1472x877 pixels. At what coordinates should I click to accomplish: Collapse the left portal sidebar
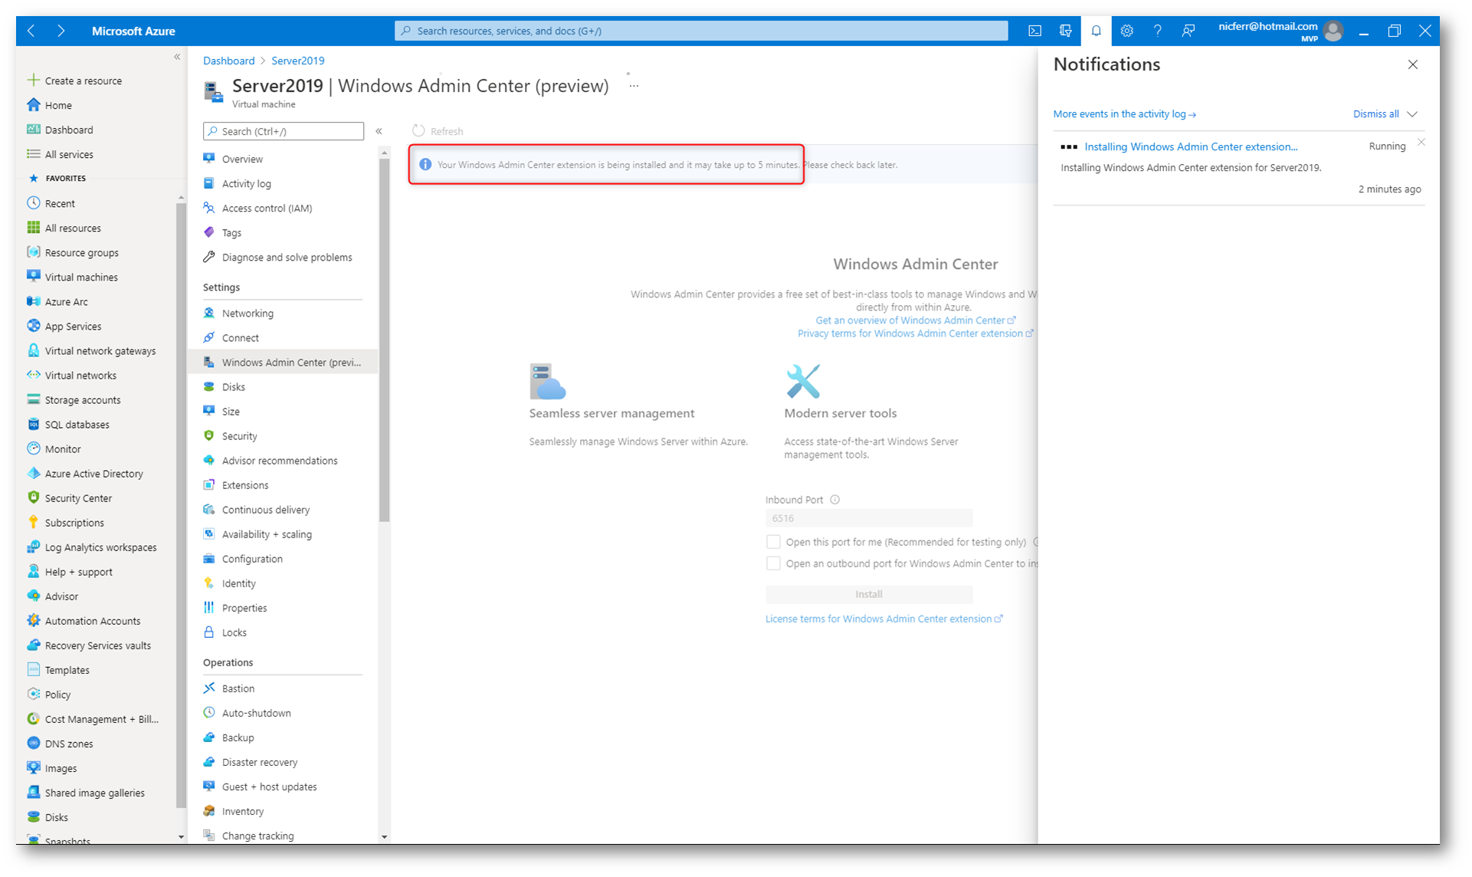[177, 57]
